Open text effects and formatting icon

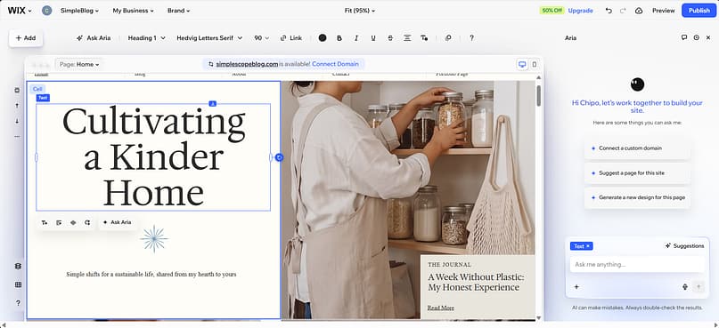pos(424,38)
